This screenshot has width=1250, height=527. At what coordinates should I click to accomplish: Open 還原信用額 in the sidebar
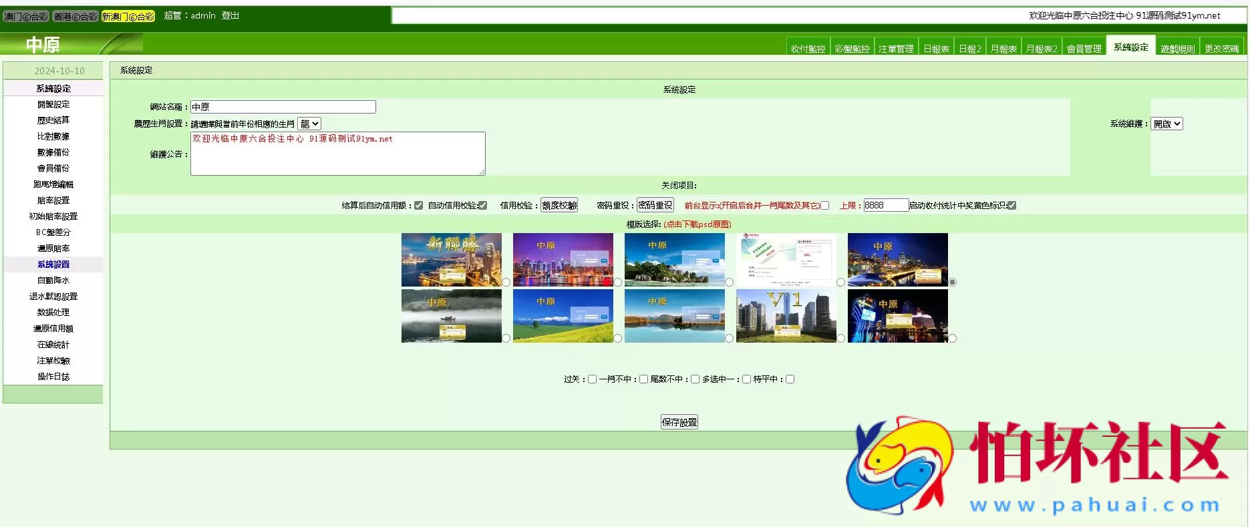click(x=53, y=329)
